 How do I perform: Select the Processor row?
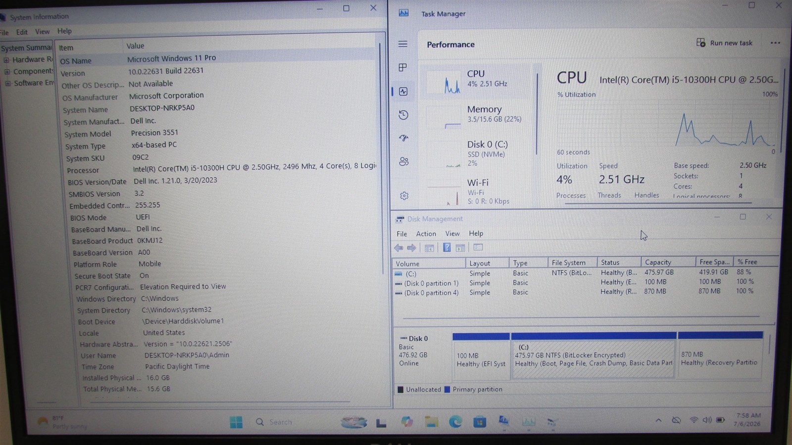[221, 169]
